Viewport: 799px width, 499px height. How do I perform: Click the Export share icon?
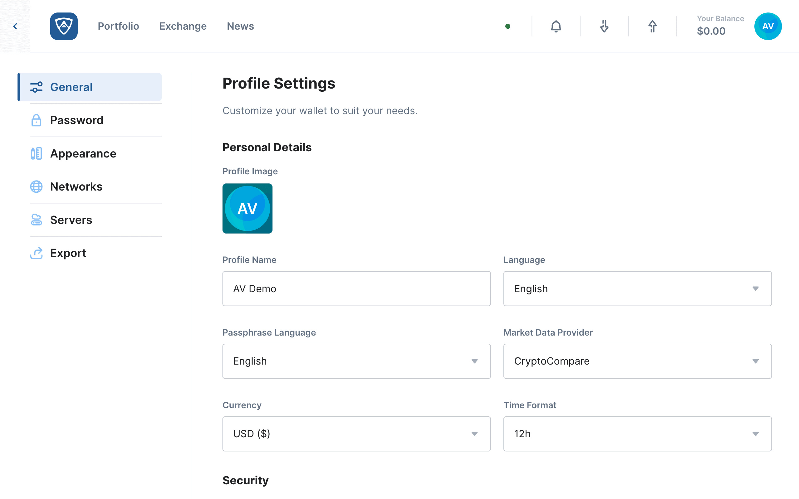tap(36, 253)
